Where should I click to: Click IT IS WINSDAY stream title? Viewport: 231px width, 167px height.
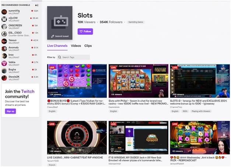click(x=136, y=159)
